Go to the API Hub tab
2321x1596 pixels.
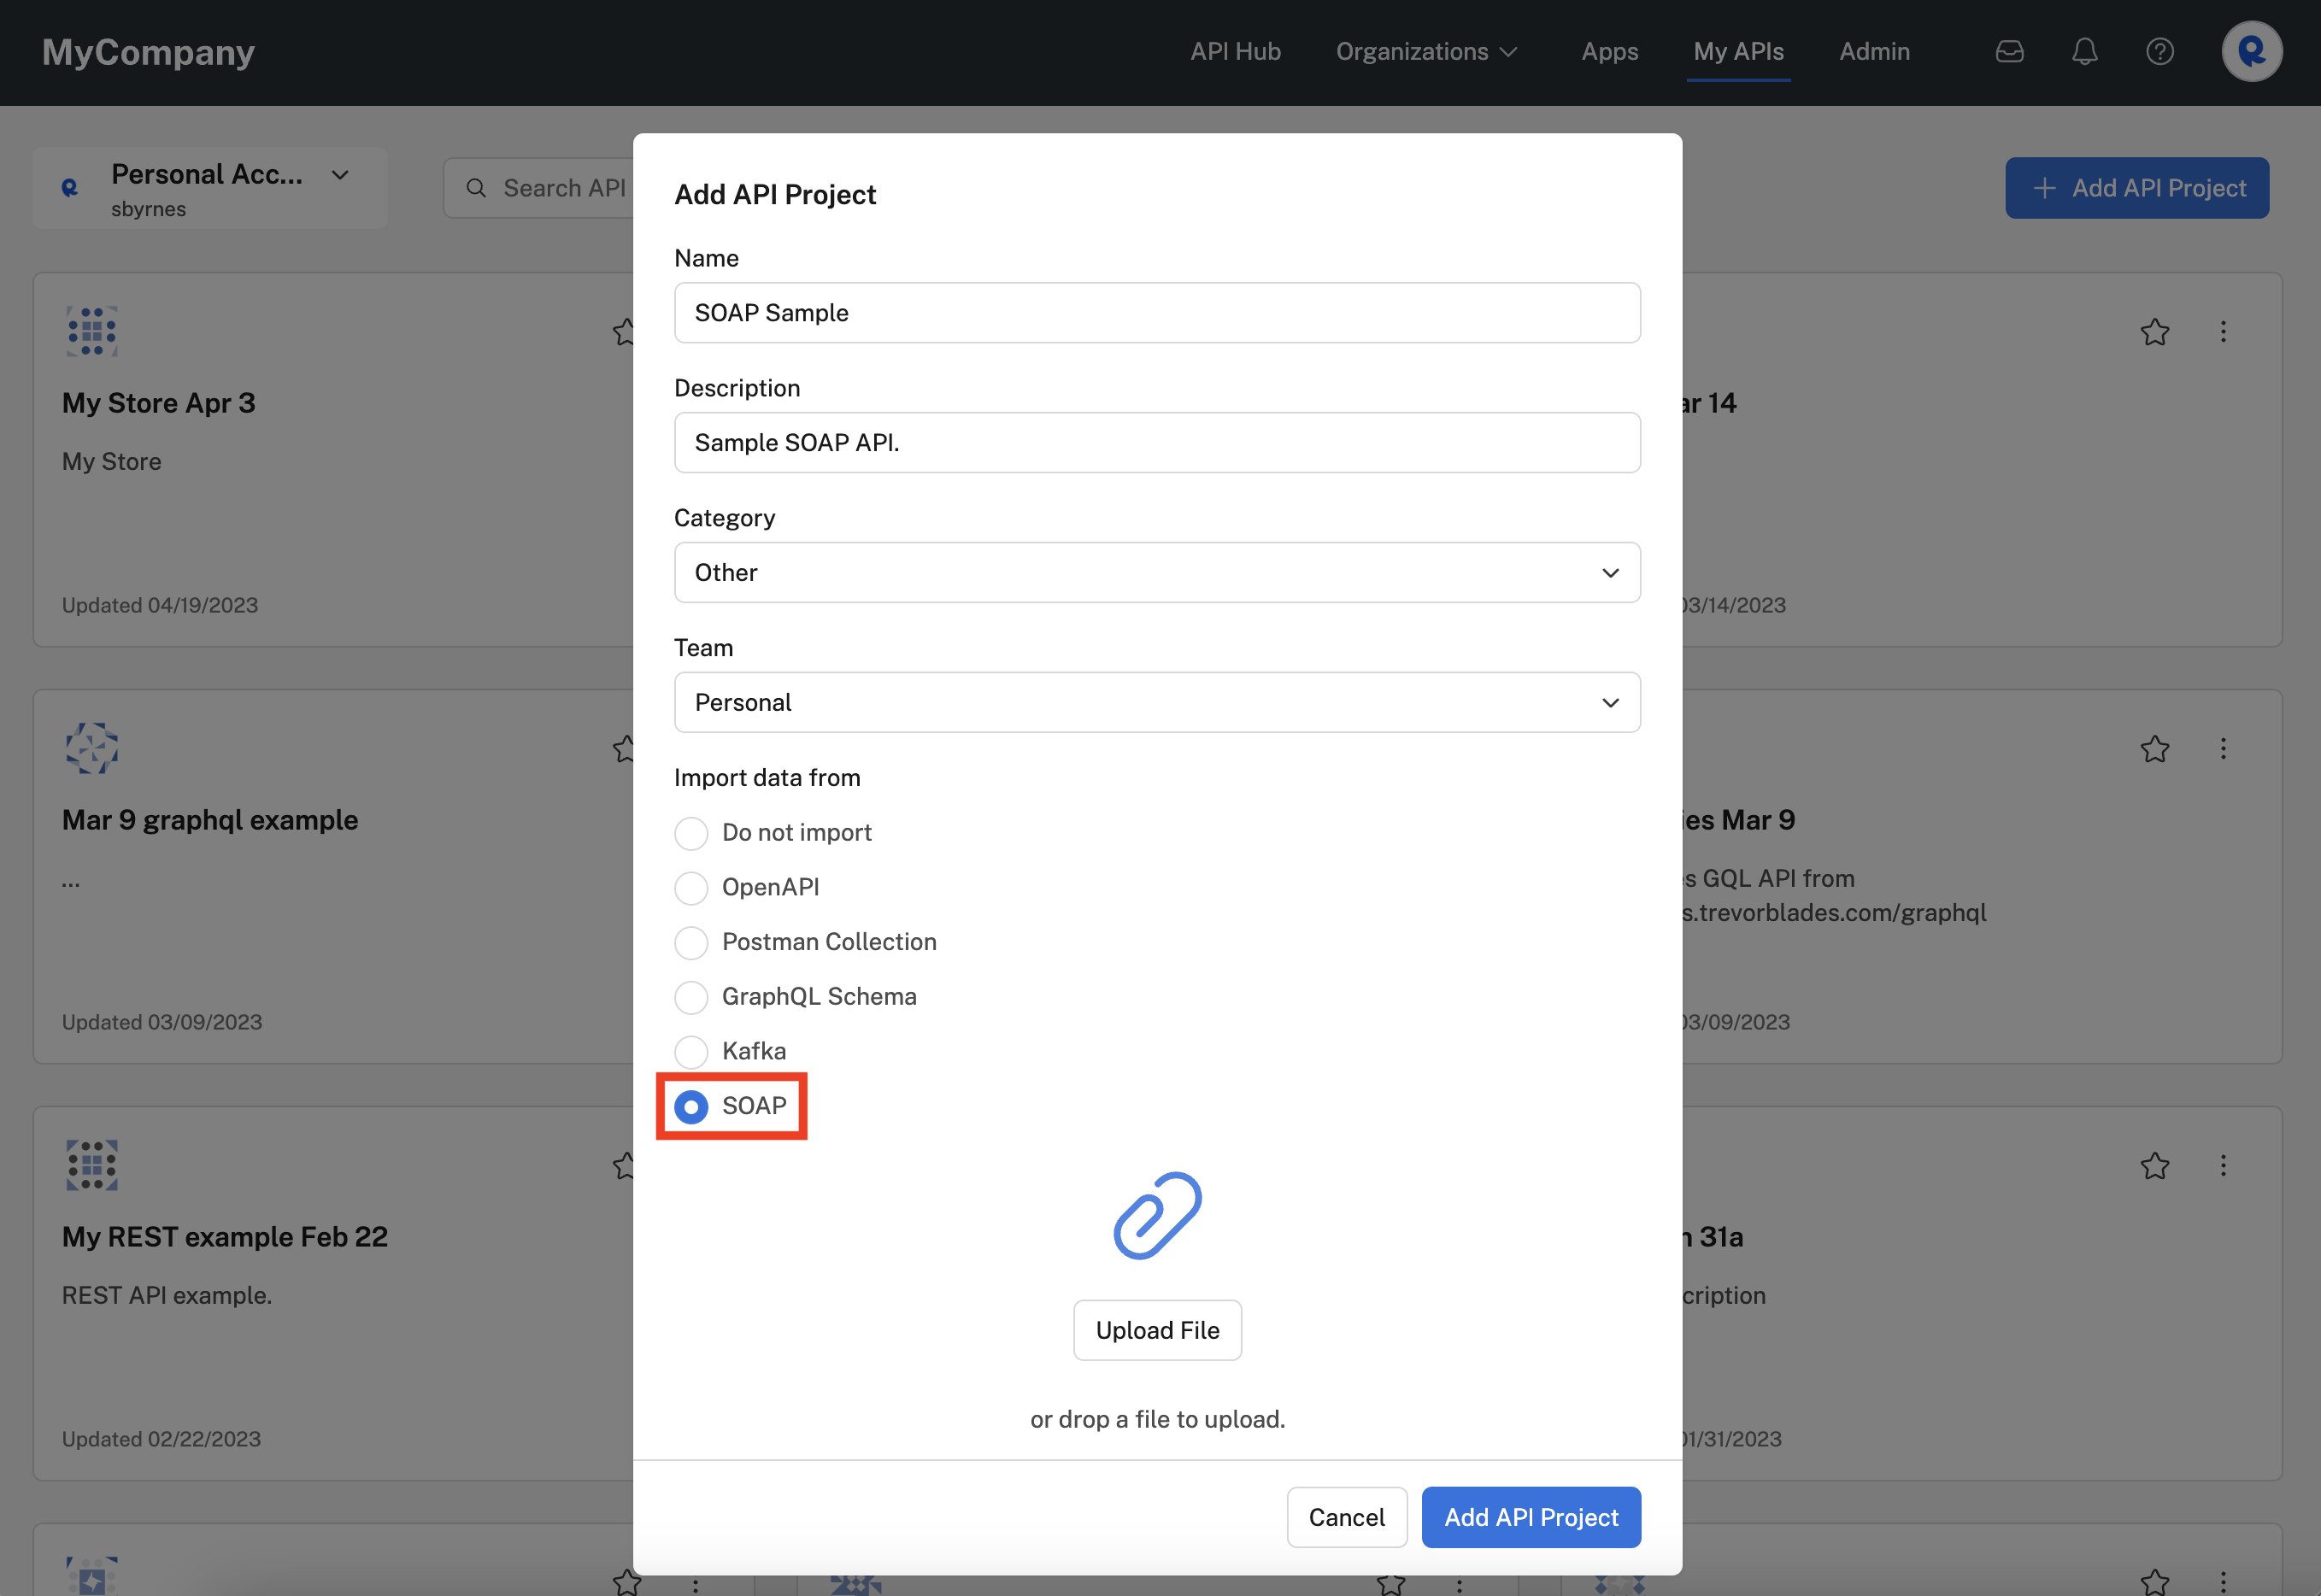pyautogui.click(x=1235, y=52)
